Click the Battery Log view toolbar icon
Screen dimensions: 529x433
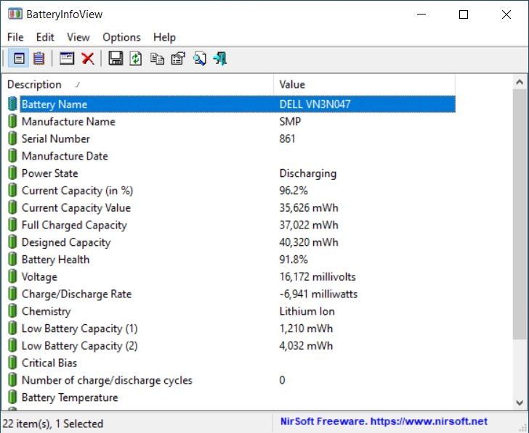(x=39, y=59)
